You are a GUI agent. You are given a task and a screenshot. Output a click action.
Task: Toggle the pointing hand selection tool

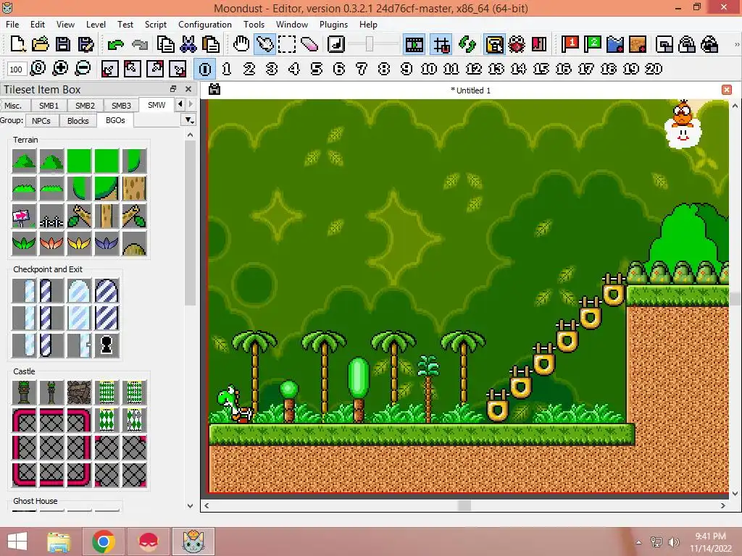pos(264,44)
